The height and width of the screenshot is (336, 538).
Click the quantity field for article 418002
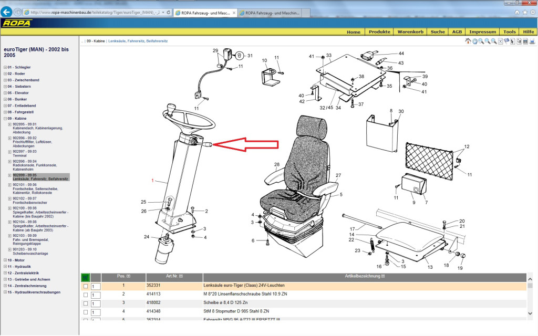pyautogui.click(x=96, y=304)
